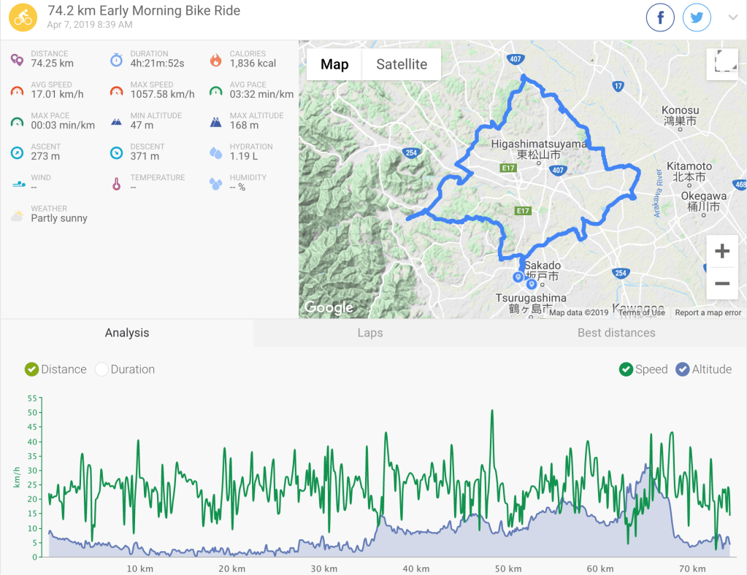Select Duration as chart axis
The image size is (747, 575).
(125, 369)
